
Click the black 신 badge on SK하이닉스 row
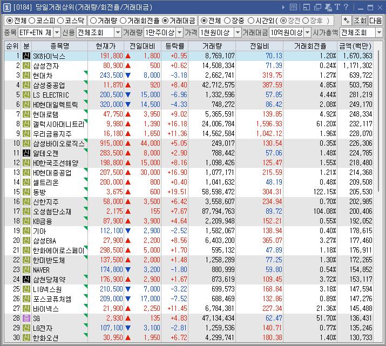[26, 56]
